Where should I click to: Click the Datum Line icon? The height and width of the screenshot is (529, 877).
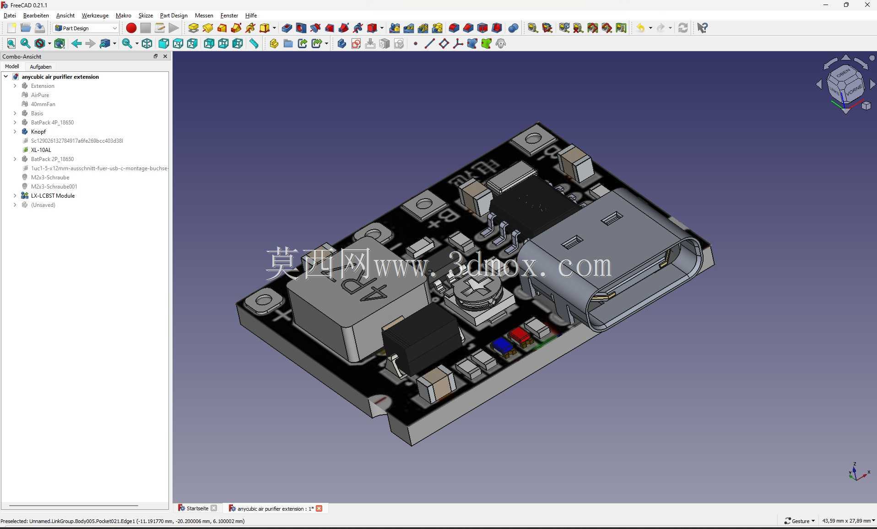point(429,43)
